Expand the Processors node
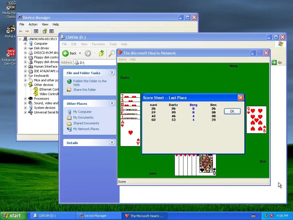The height and width of the screenshot is (220, 293). [x=25, y=99]
